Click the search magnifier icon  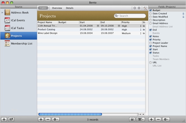117,16
